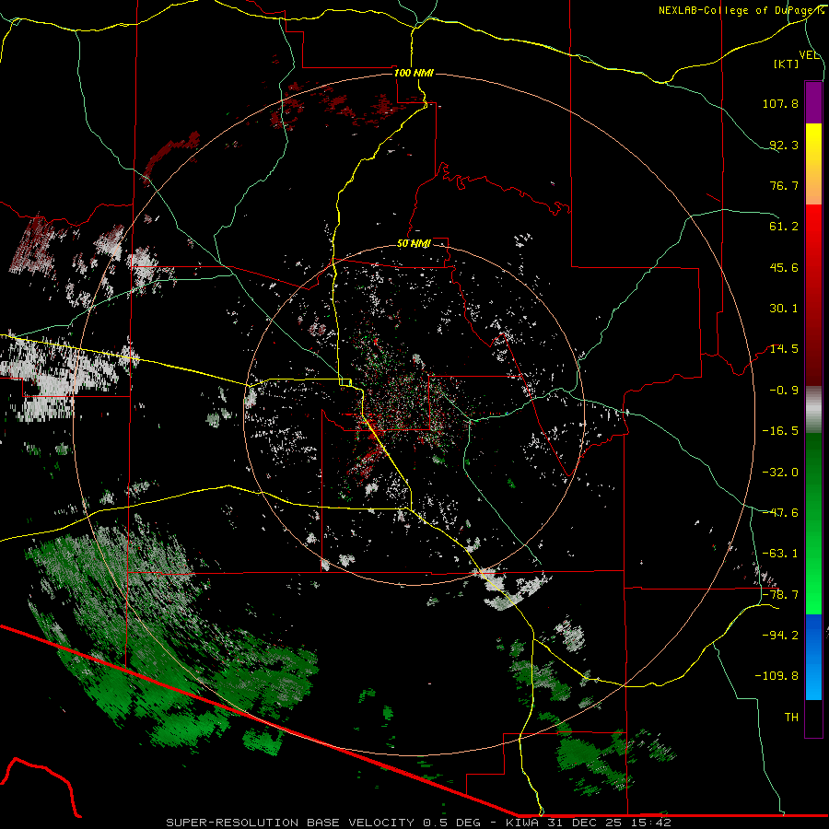Pick the purple top segment of velocity scale
This screenshot has width=829, height=829.
813,102
